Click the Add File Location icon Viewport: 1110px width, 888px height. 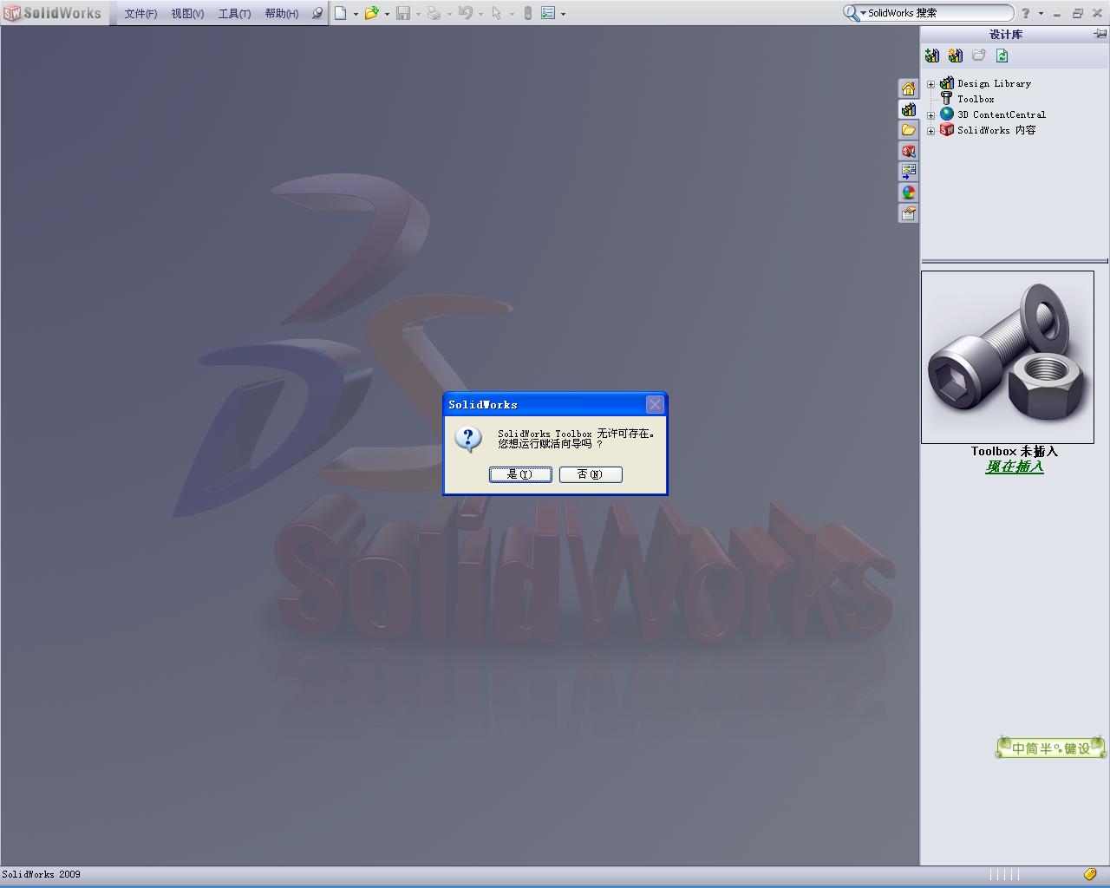click(956, 55)
